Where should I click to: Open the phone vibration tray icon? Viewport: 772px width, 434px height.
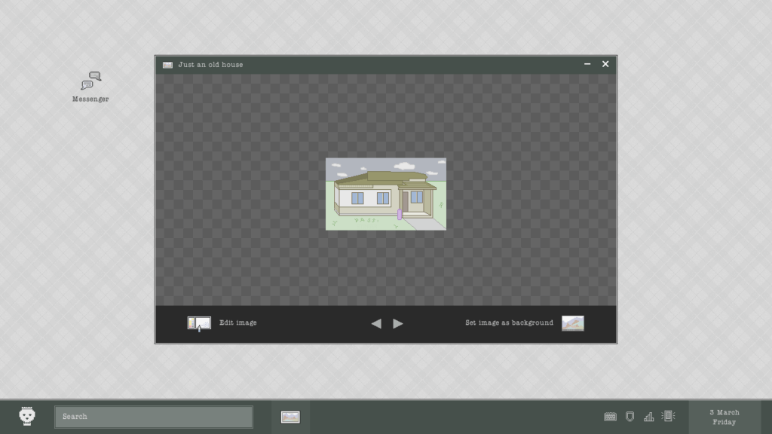point(668,416)
